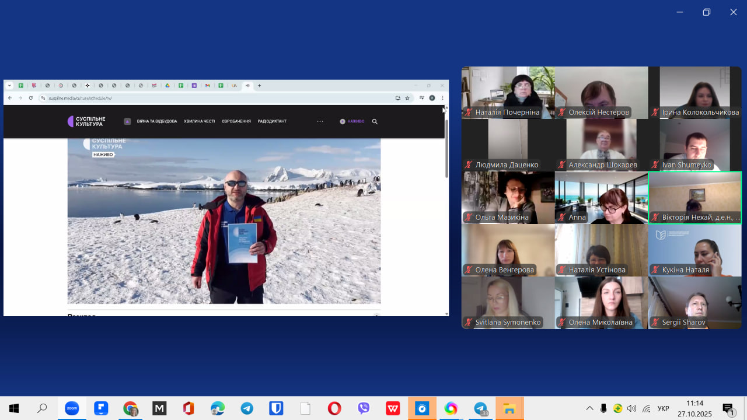This screenshot has height=420, width=747.
Task: Open Microsoft Edge from the taskbar
Action: (218, 408)
